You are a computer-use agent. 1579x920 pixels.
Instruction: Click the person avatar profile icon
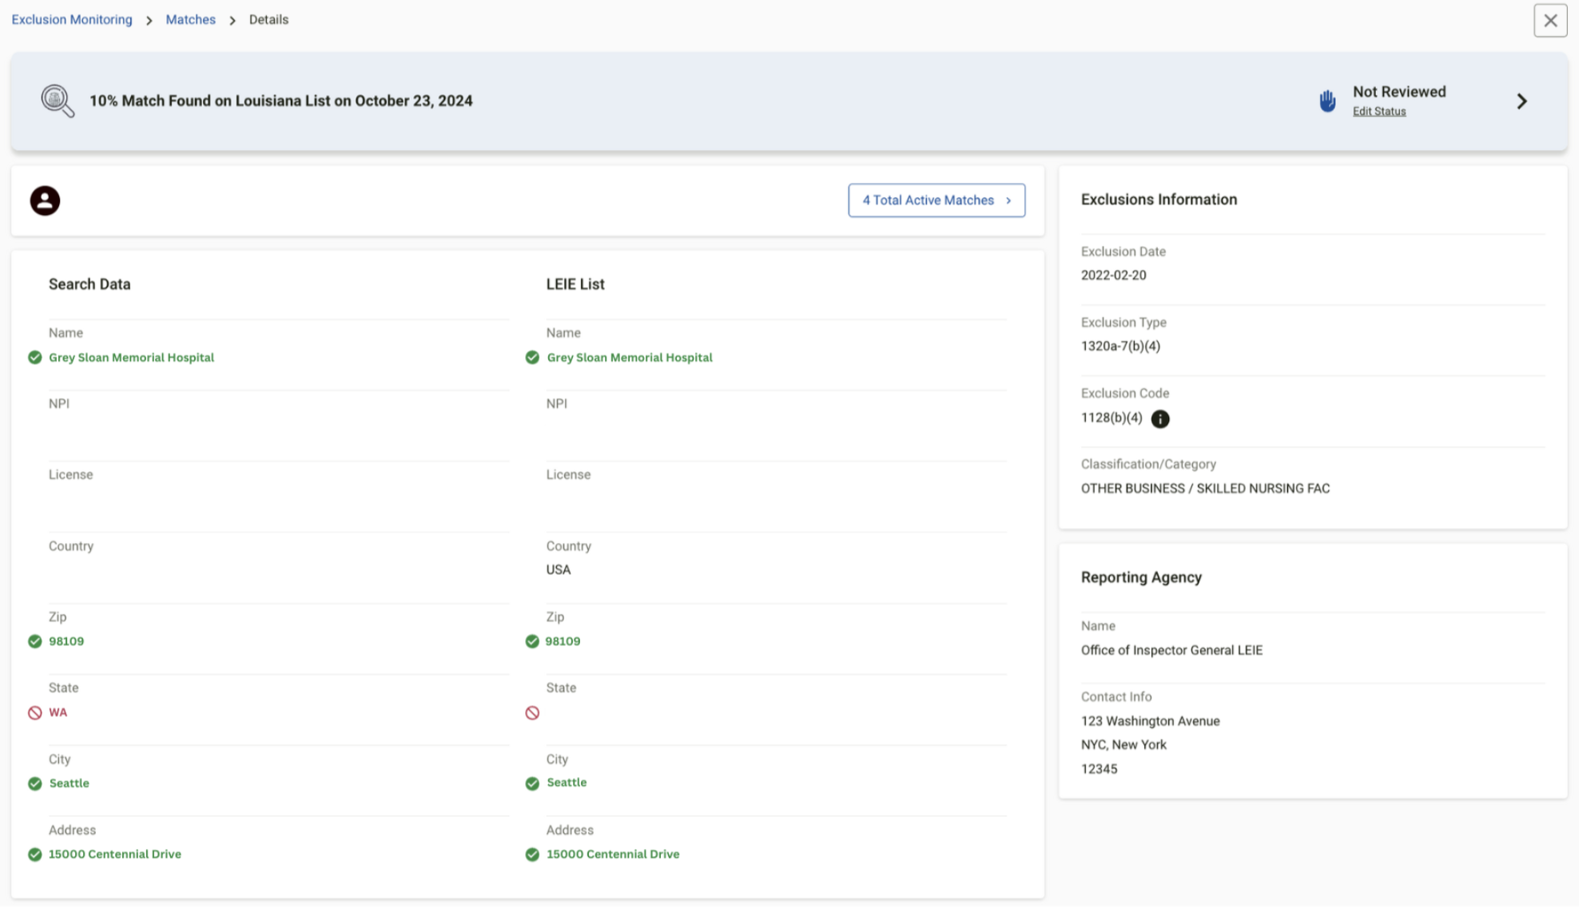[x=45, y=200]
